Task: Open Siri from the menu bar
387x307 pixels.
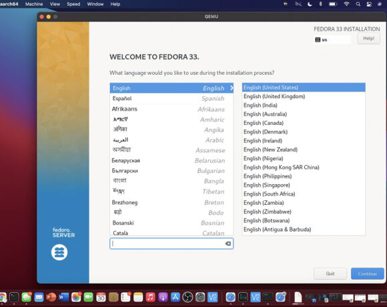Action: [380, 4]
